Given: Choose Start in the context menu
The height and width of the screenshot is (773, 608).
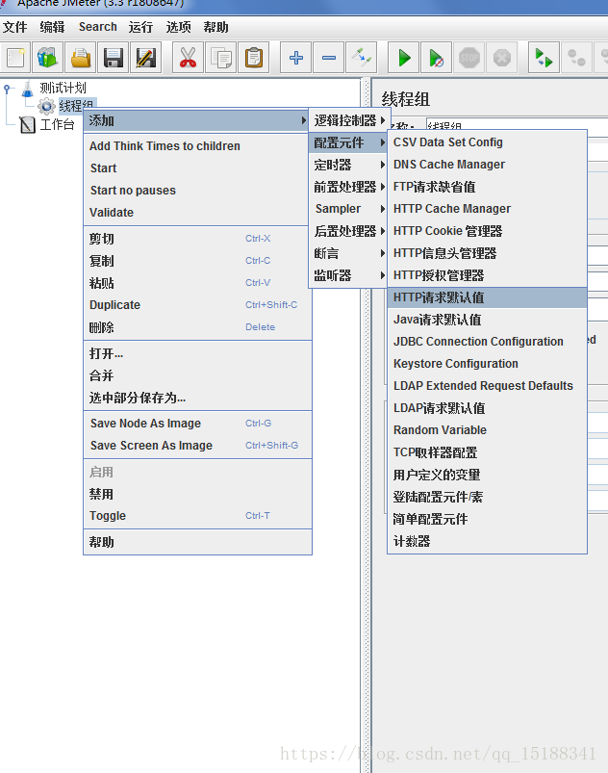Looking at the screenshot, I should coord(197,168).
